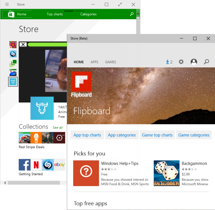
Task: Maximize the Store (Beta) window
Action: coord(195,39)
